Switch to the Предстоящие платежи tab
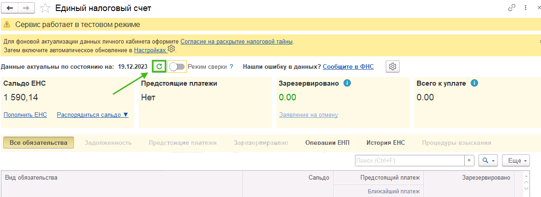Image resolution: width=541 pixels, height=197 pixels. coord(182,142)
